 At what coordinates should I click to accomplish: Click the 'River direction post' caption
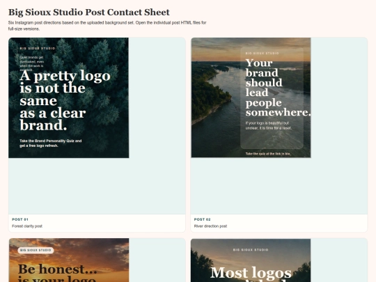pyautogui.click(x=210, y=226)
